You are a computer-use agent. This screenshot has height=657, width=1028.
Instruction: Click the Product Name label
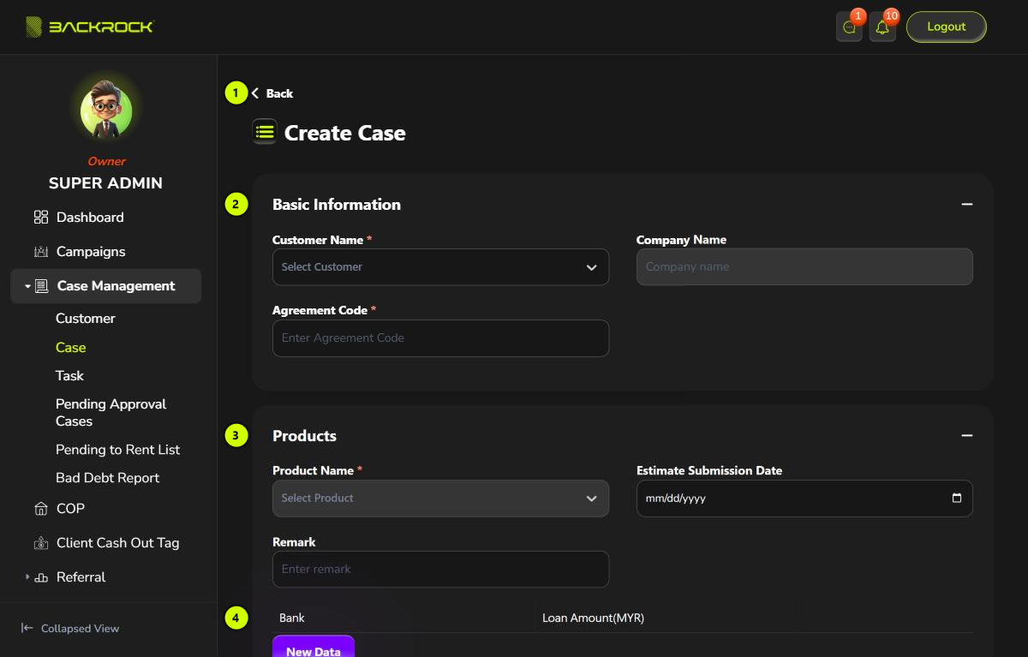pyautogui.click(x=313, y=470)
